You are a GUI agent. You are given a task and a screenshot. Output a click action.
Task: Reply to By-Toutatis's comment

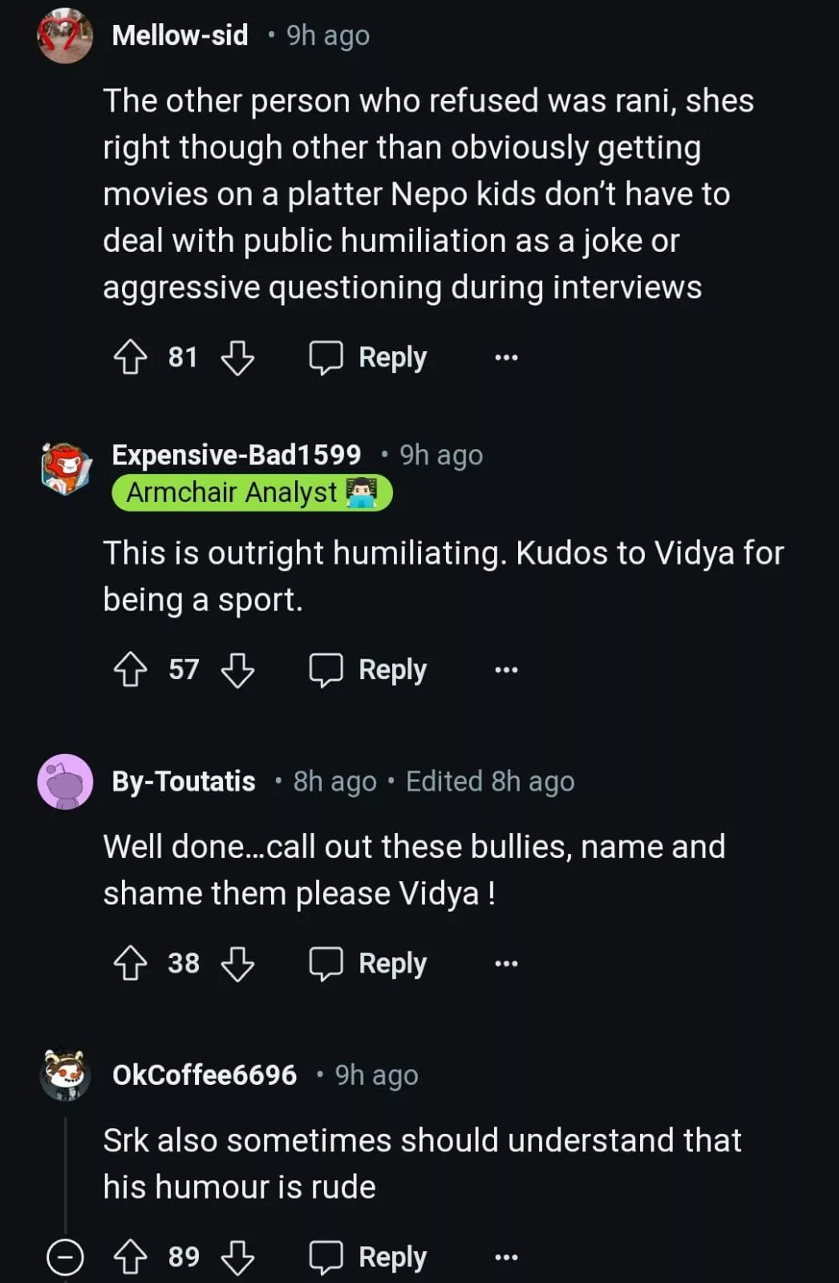point(369,963)
